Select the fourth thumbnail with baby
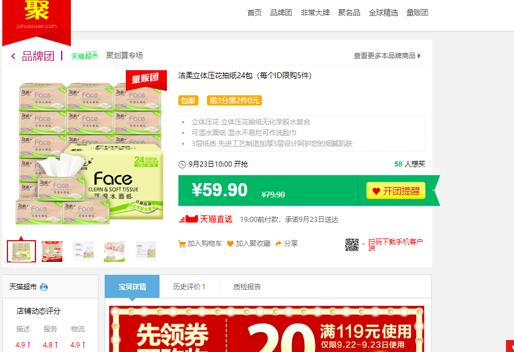Image resolution: width=514 pixels, height=352 pixels. point(114,251)
